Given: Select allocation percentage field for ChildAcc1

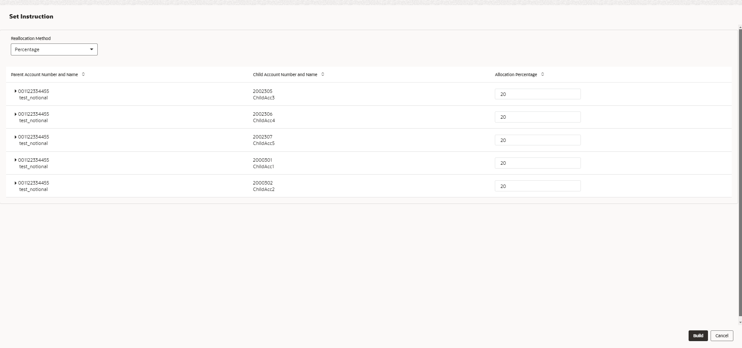Looking at the screenshot, I should pos(537,163).
